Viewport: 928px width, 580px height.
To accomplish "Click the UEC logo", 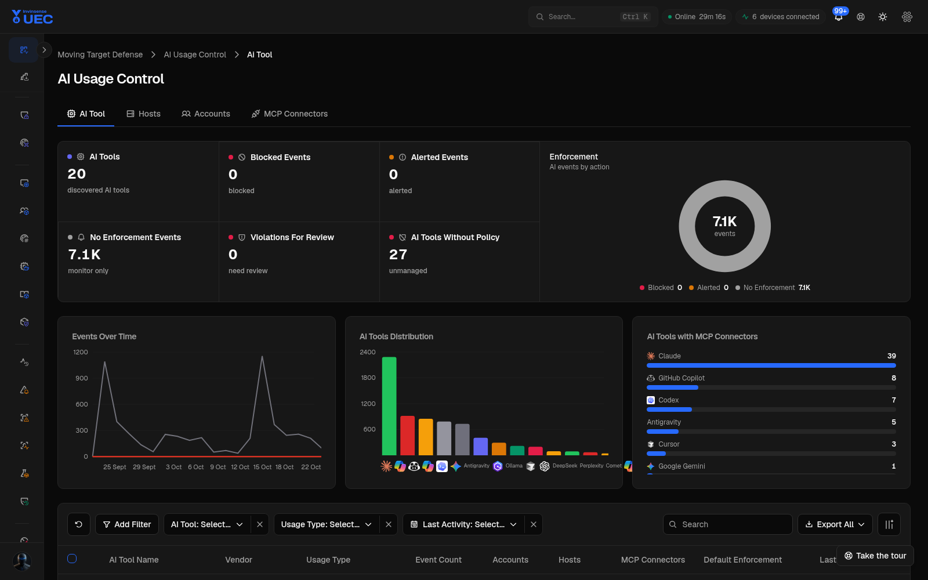I will click(32, 17).
